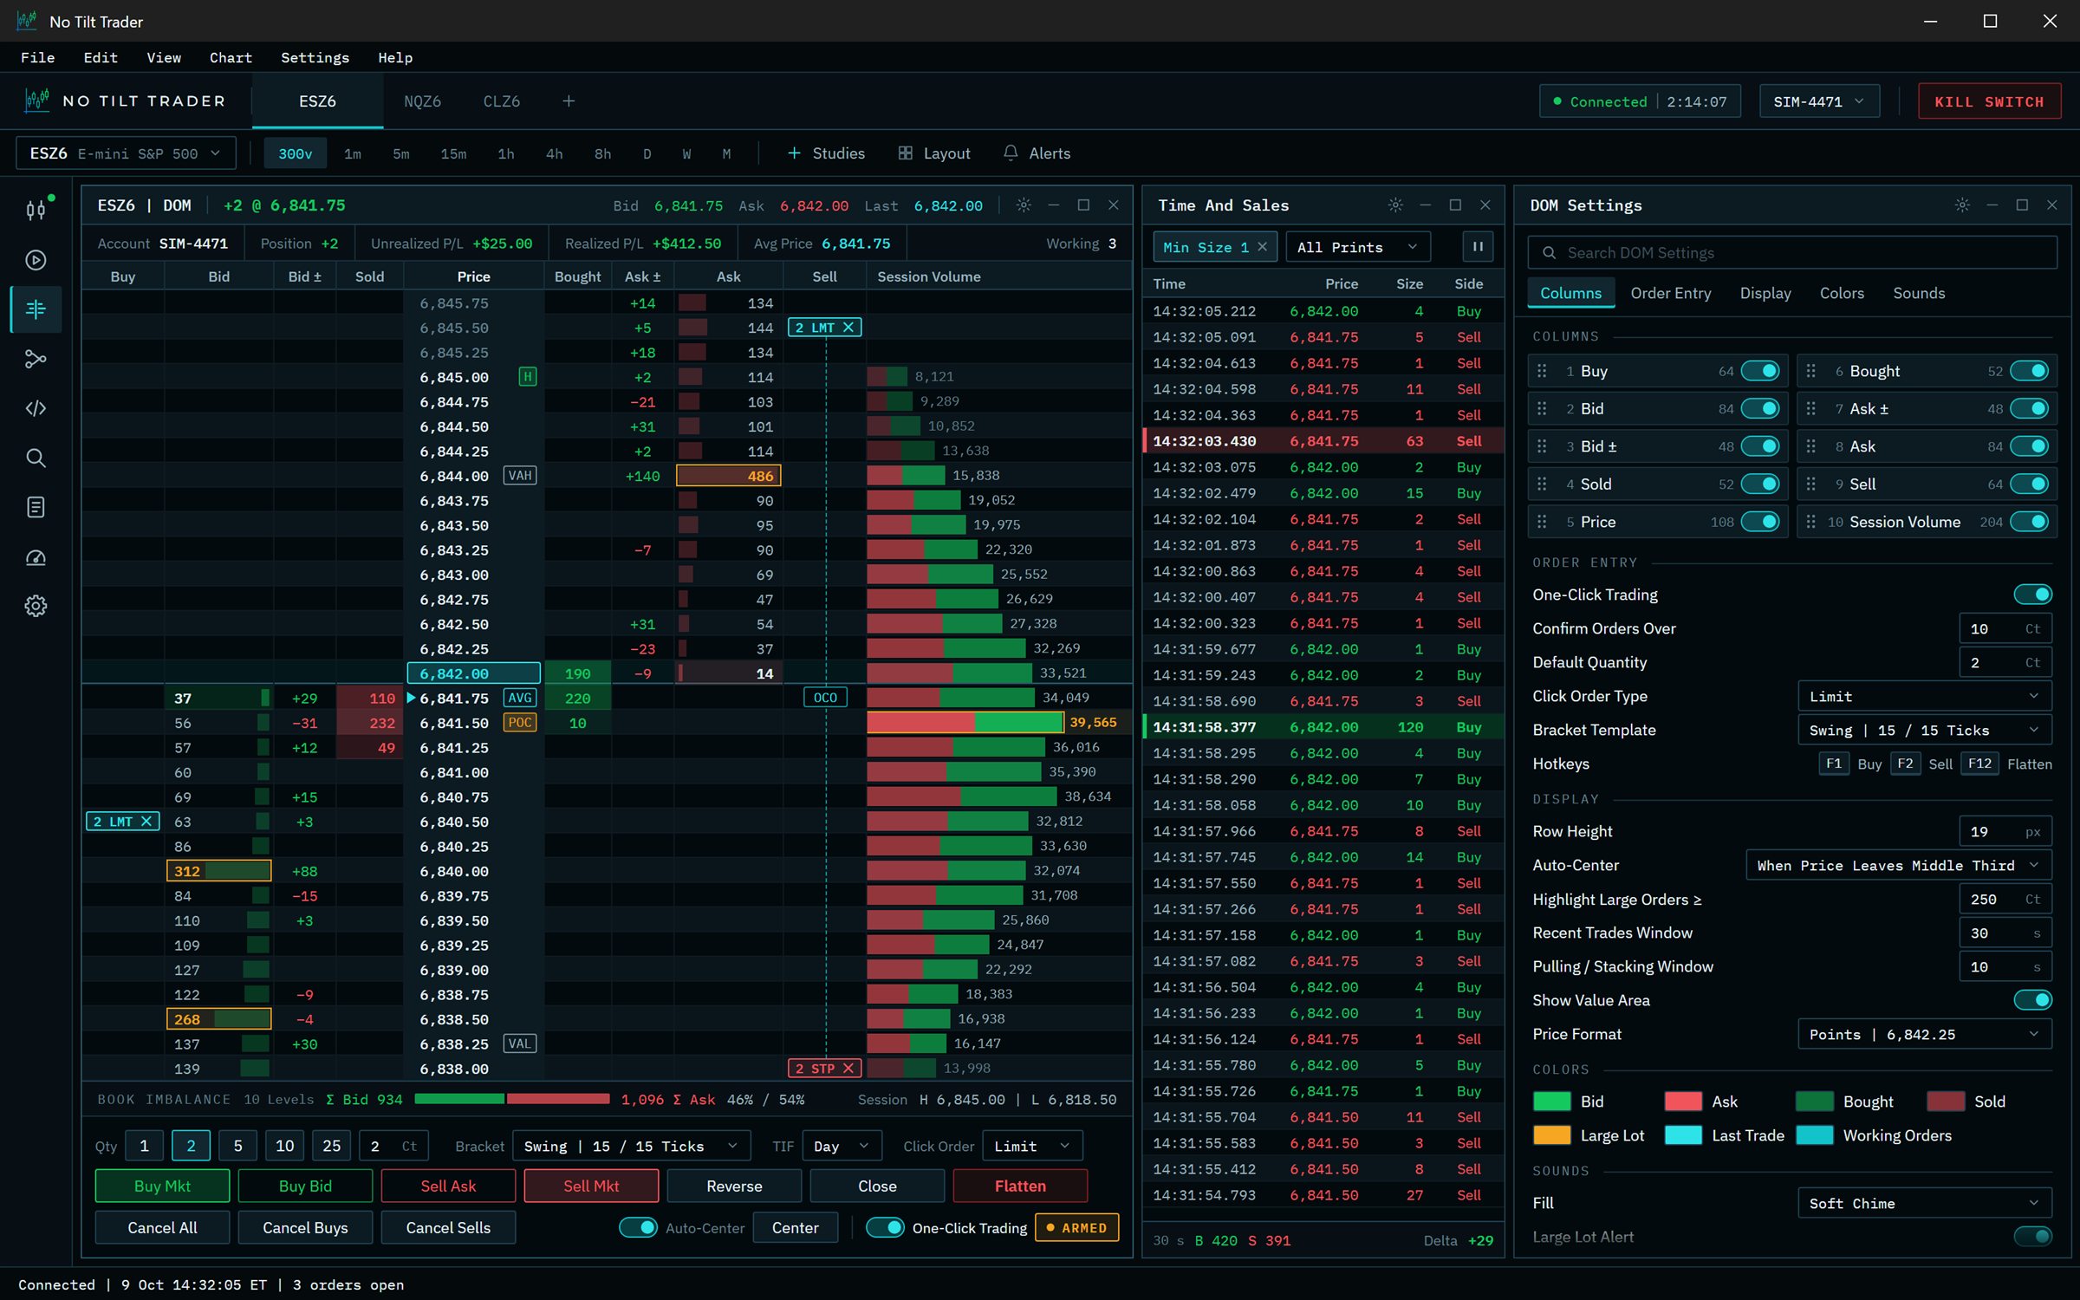Expand the Click Order Type Limit dropdown
Screen dimensions: 2080x1300
1924,697
